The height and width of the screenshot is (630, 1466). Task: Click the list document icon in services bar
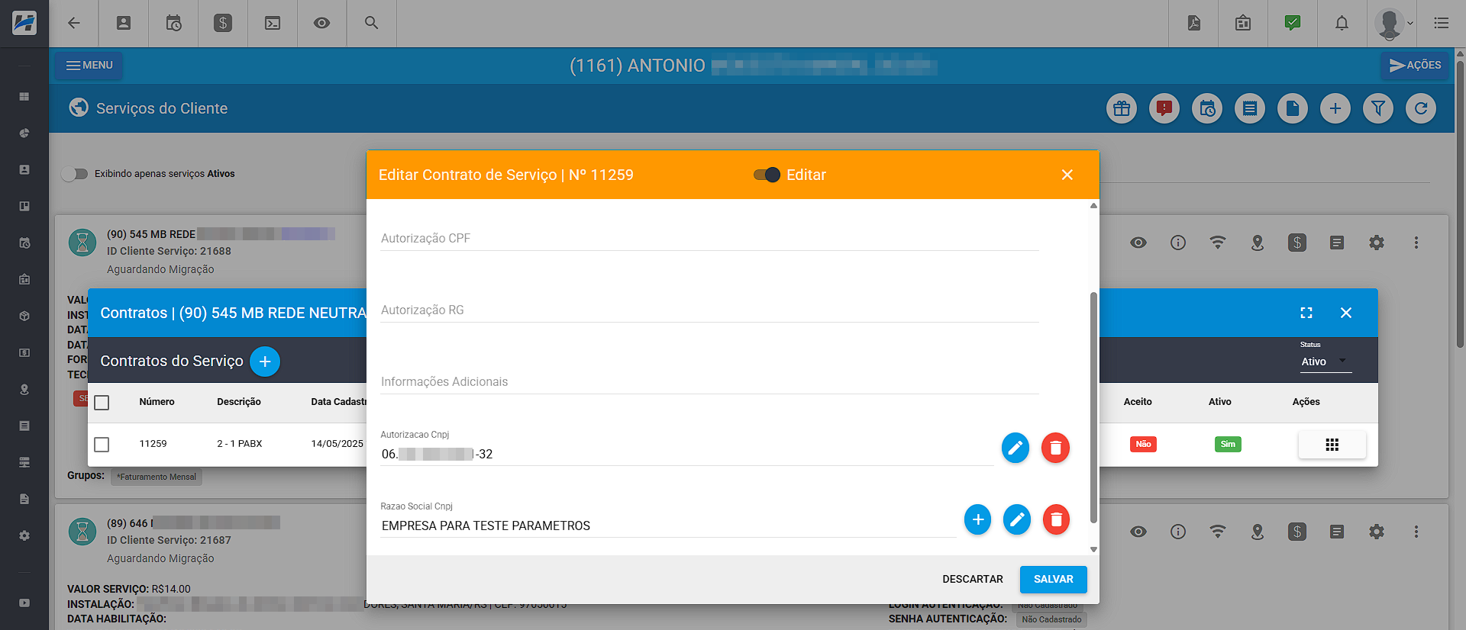pyautogui.click(x=1250, y=108)
